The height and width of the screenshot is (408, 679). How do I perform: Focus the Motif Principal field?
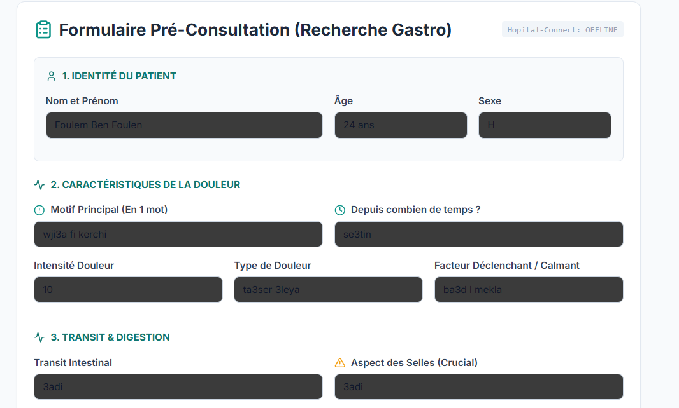[178, 235]
